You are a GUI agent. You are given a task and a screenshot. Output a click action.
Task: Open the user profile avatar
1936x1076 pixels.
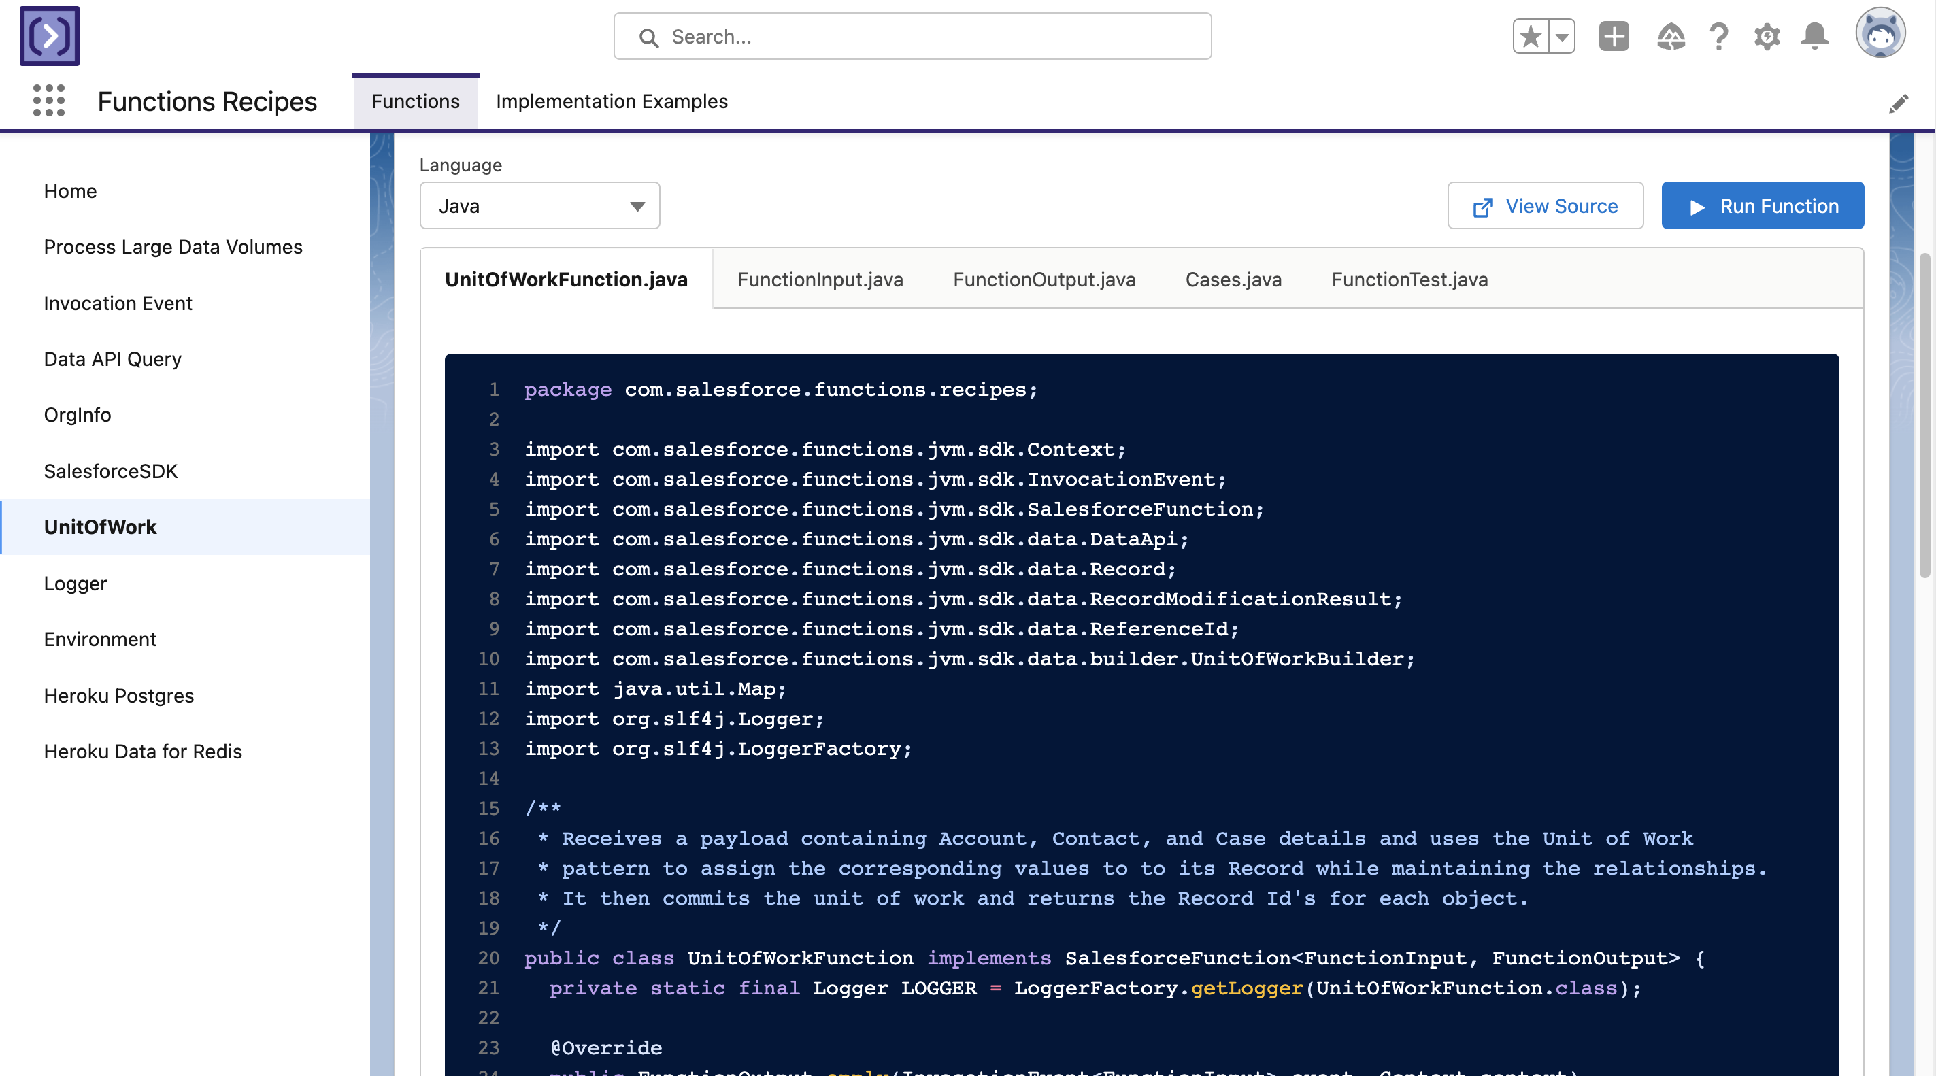(1880, 33)
